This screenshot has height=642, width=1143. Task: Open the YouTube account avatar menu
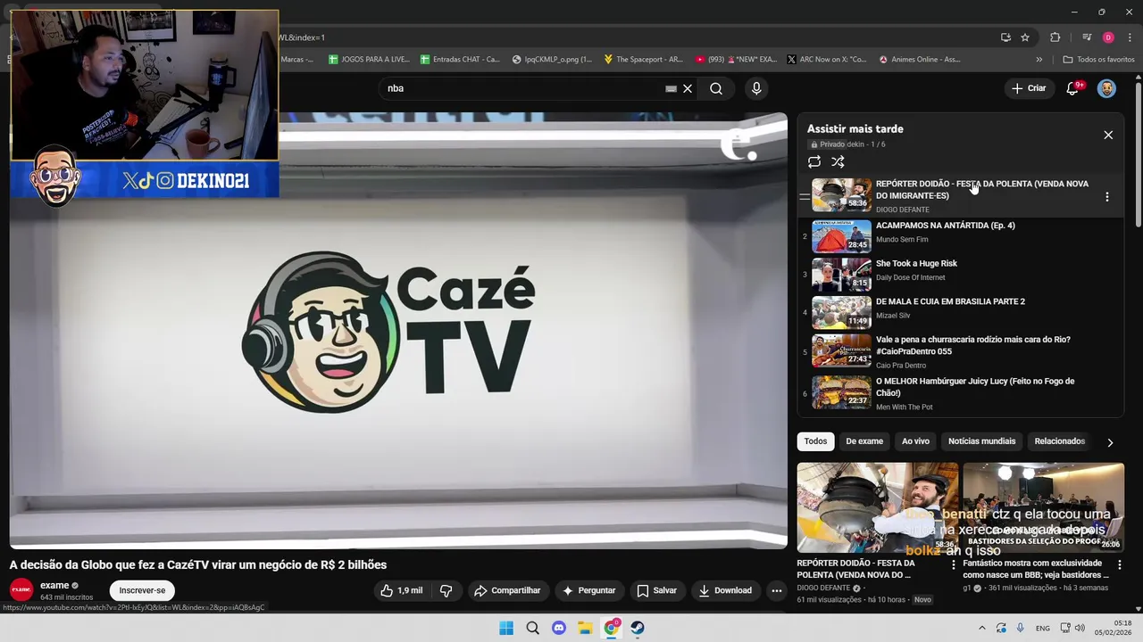pyautogui.click(x=1106, y=88)
